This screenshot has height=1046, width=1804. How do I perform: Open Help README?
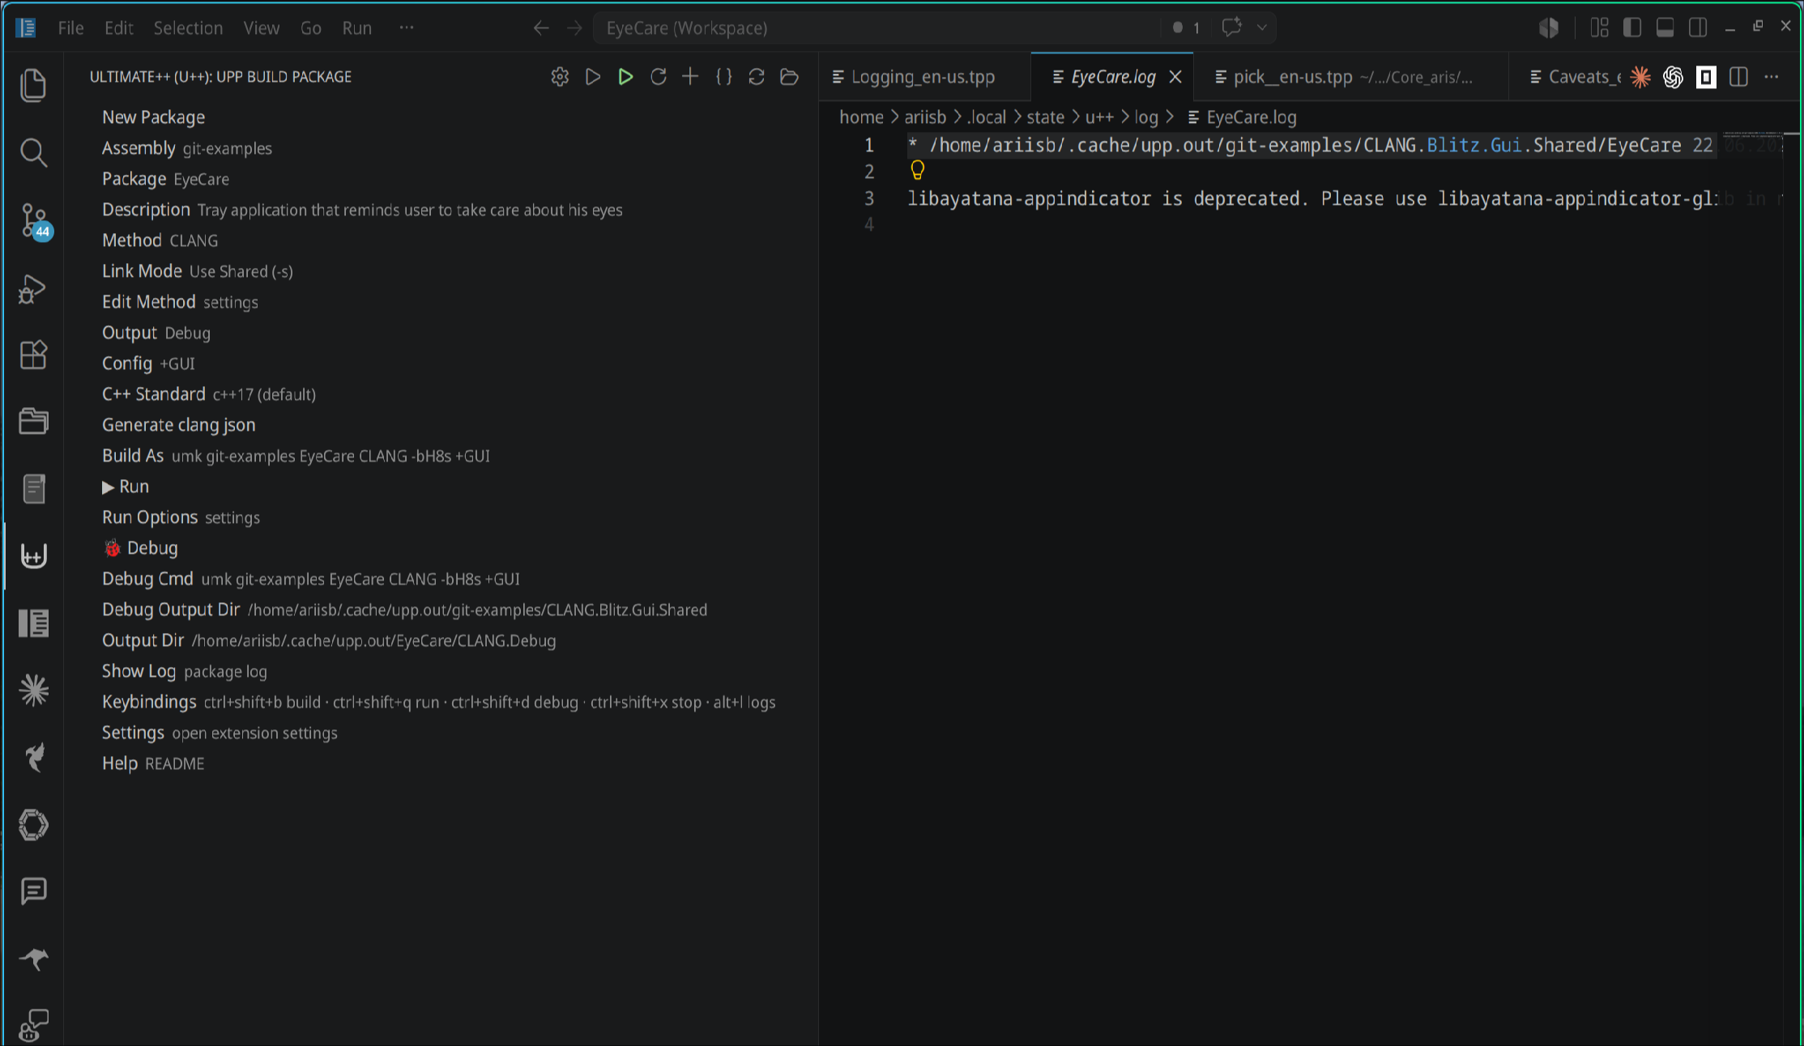click(153, 763)
